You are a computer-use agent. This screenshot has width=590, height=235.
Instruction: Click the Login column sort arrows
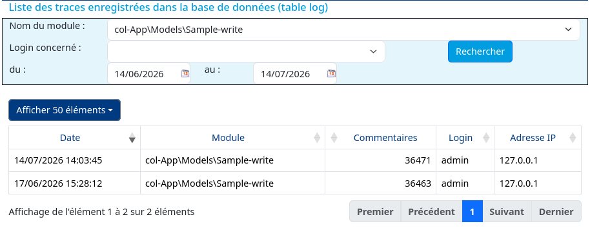click(486, 138)
